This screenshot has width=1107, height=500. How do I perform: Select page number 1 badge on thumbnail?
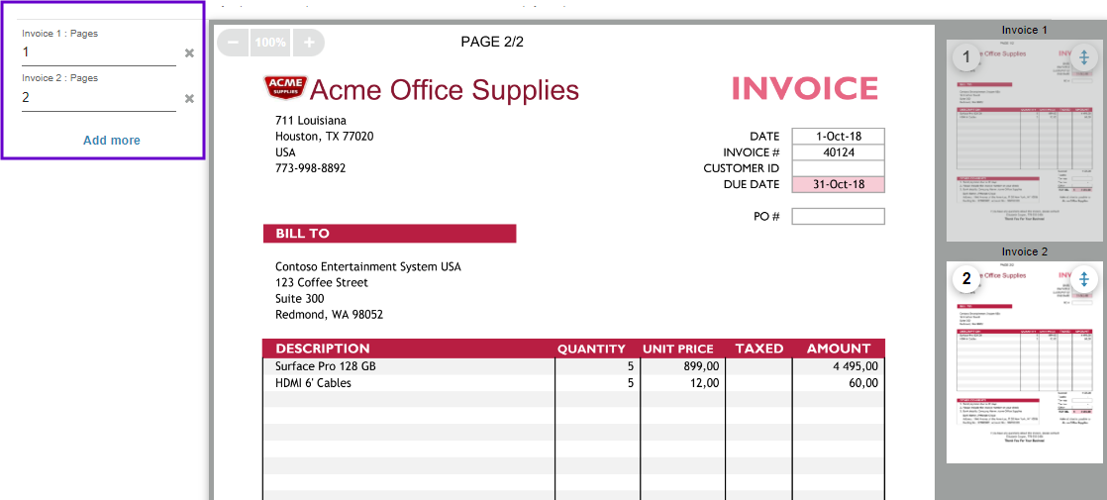click(x=966, y=57)
